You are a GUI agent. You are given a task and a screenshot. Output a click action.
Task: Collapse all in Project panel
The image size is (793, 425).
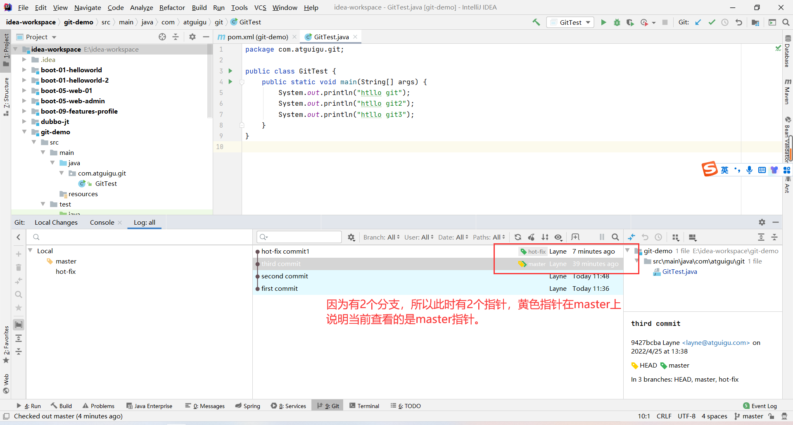coord(176,37)
